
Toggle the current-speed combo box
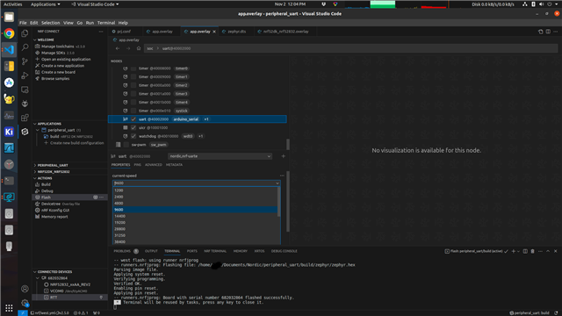pyautogui.click(x=197, y=183)
